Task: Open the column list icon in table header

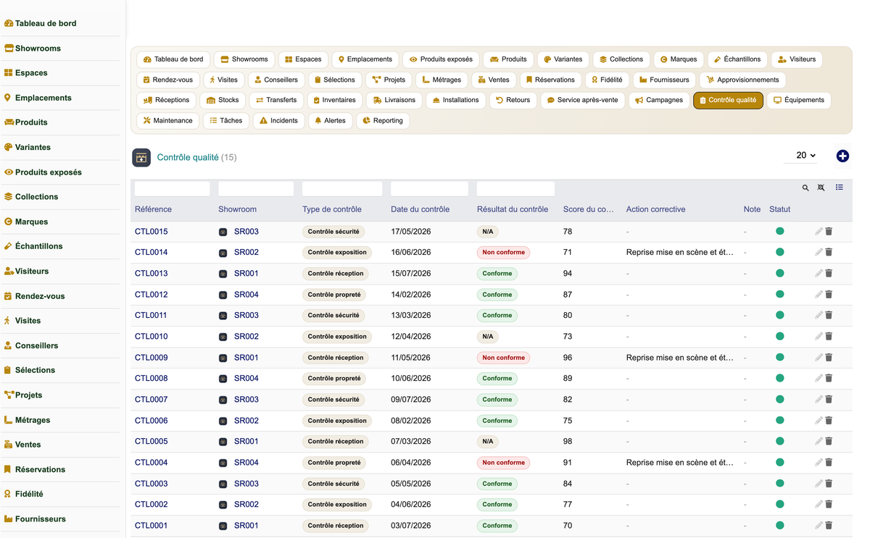Action: point(840,188)
